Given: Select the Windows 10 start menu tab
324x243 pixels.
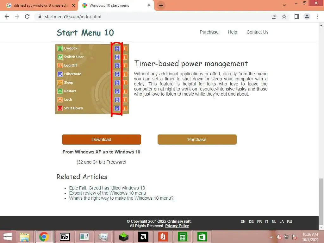Looking at the screenshot, I should [x=116, y=6].
